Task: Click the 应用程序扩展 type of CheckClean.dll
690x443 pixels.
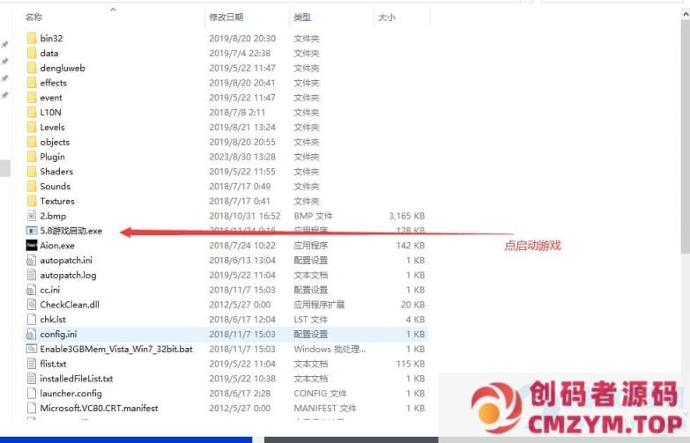Action: pyautogui.click(x=319, y=305)
